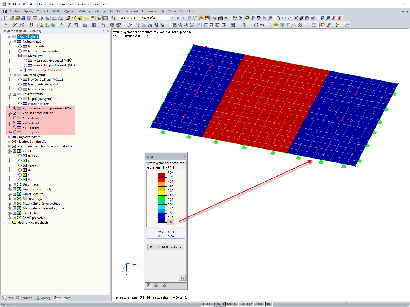Click the Print icon in the toolbar
Viewport: 410px width, 307px height.
coord(41,18)
